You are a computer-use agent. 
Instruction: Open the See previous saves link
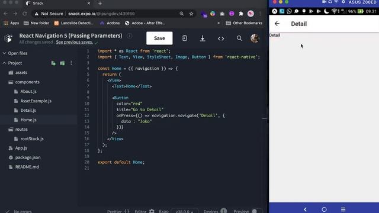tap(74, 42)
